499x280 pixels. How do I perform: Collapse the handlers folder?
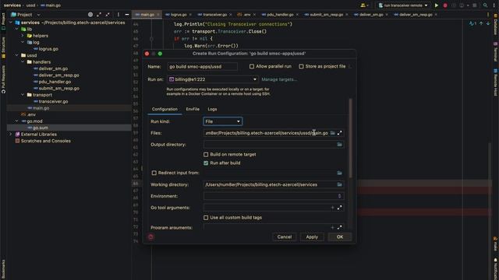click(x=23, y=62)
